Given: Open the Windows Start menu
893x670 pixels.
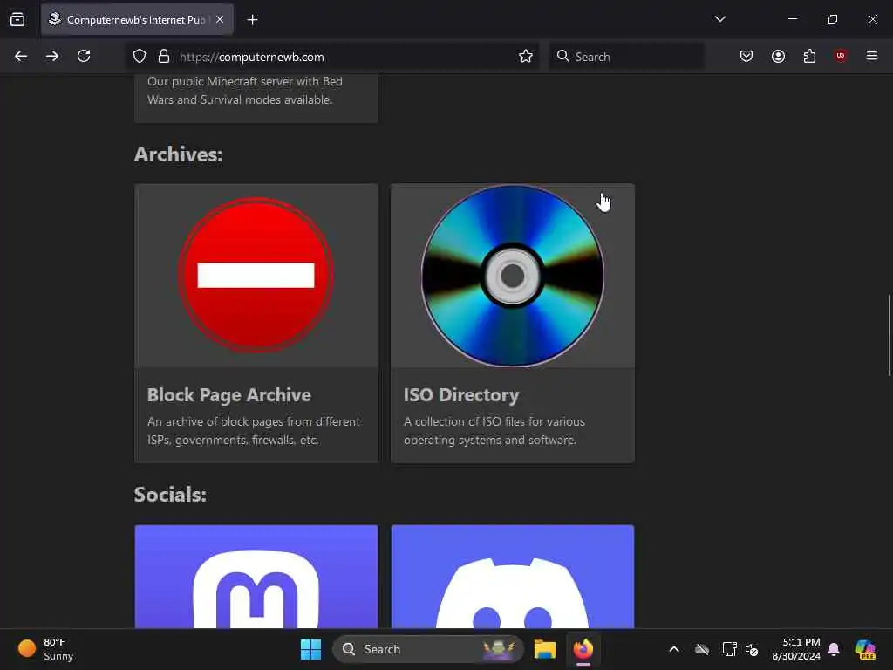Looking at the screenshot, I should [x=311, y=649].
